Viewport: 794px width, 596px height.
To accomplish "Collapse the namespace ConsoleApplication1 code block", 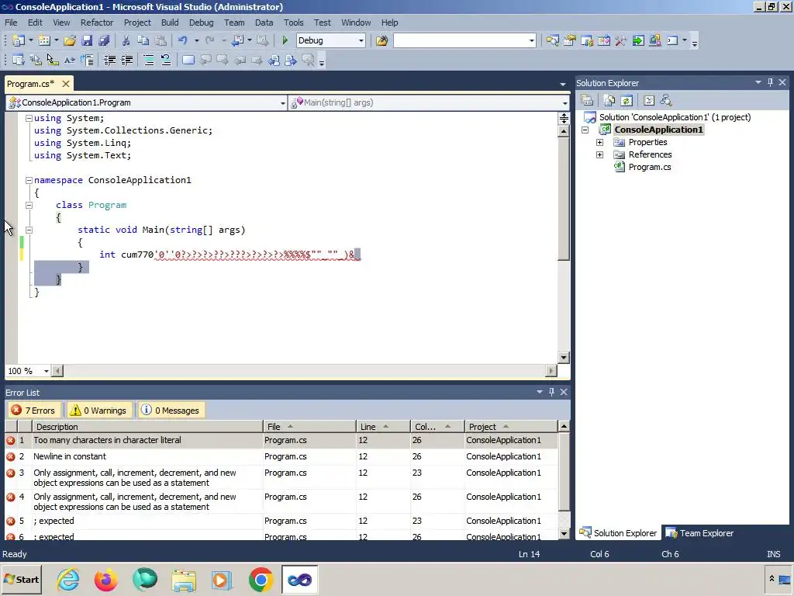I will [x=29, y=180].
